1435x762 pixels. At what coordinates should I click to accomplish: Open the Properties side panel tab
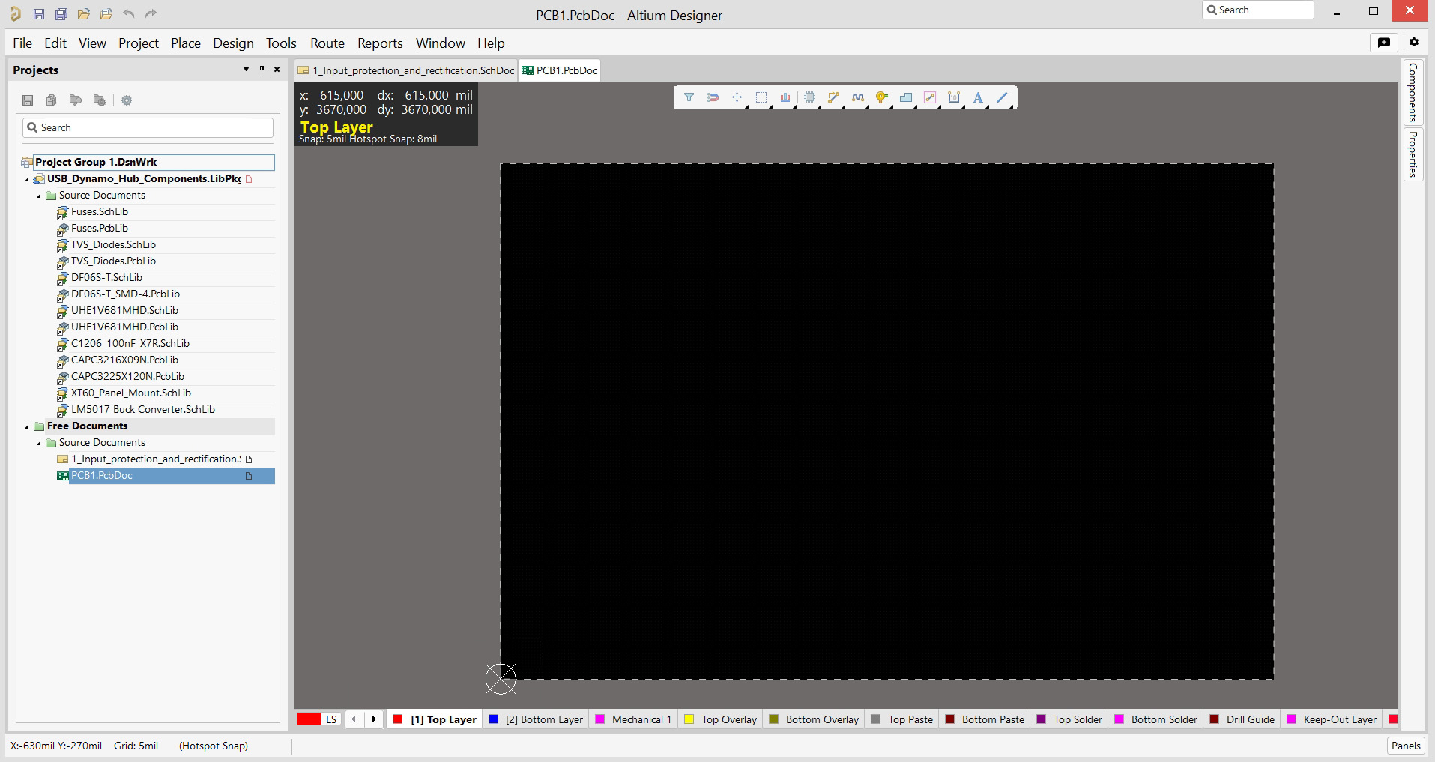1413,154
